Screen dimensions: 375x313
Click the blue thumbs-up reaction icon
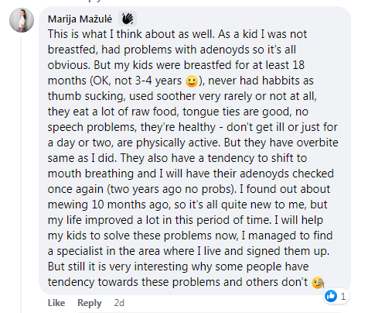point(331,296)
